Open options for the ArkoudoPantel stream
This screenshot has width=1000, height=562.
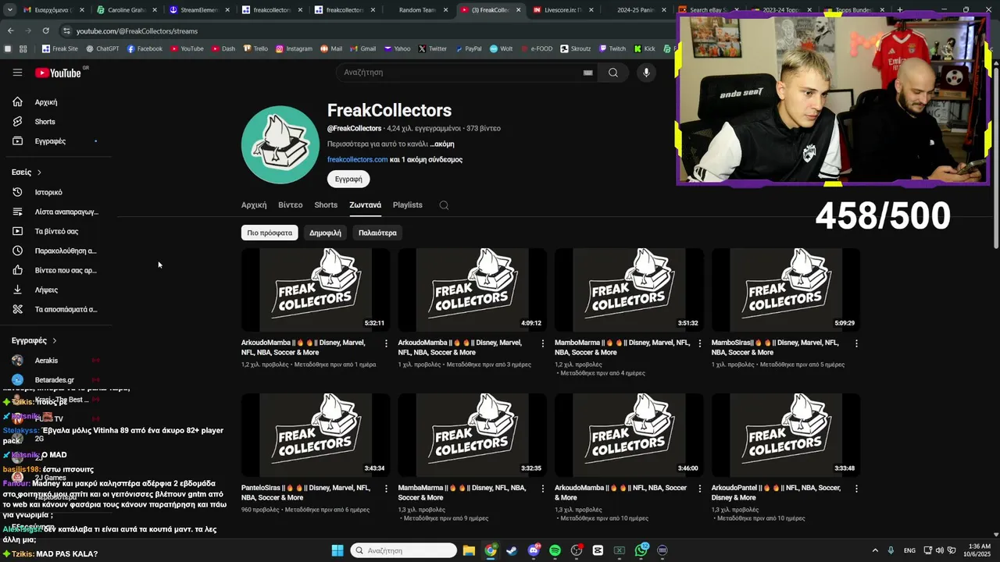pos(856,489)
